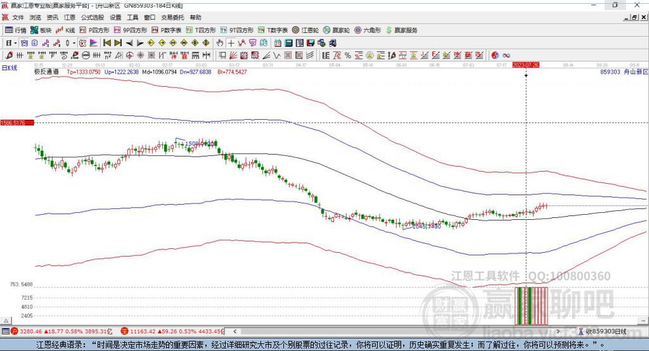The height and width of the screenshot is (351, 649).
Task: Open the 六角形 hexagon tool
Action: 368,30
